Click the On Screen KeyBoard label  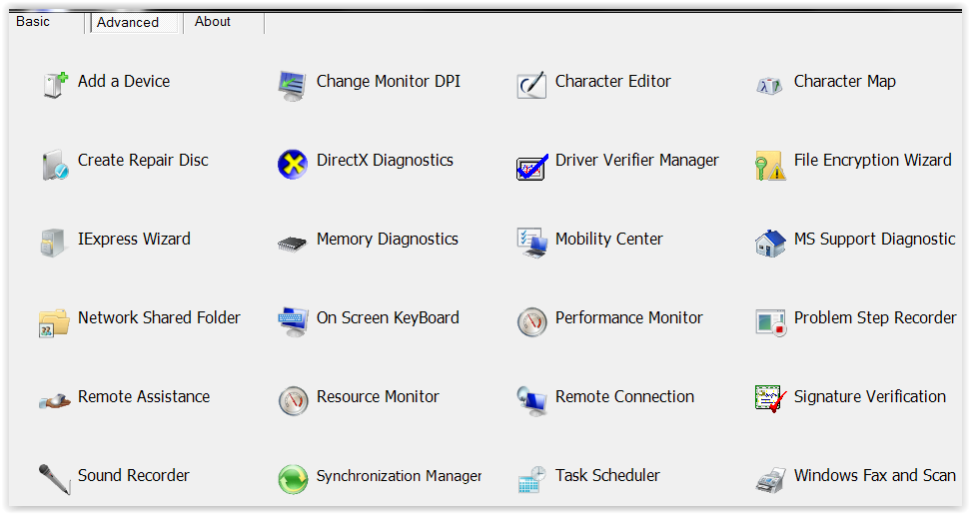[x=388, y=317]
